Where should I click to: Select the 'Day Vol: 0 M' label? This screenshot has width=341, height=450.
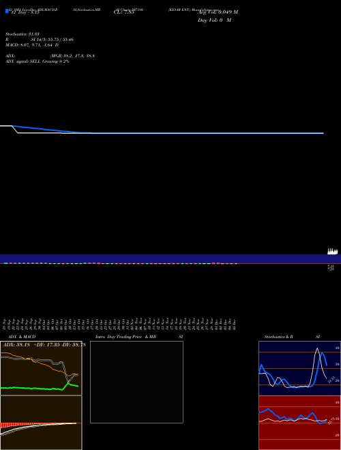pyautogui.click(x=214, y=20)
